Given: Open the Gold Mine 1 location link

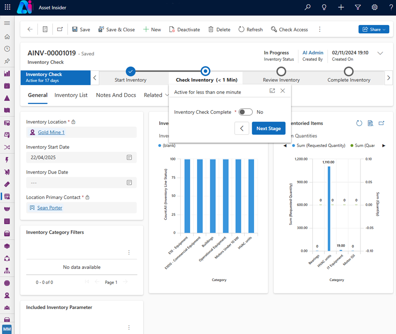Looking at the screenshot, I should point(51,132).
